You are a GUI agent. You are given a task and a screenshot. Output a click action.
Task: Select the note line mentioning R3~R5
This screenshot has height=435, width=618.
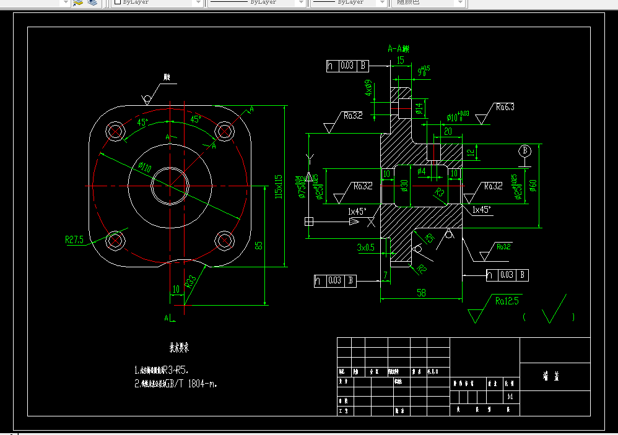point(161,370)
